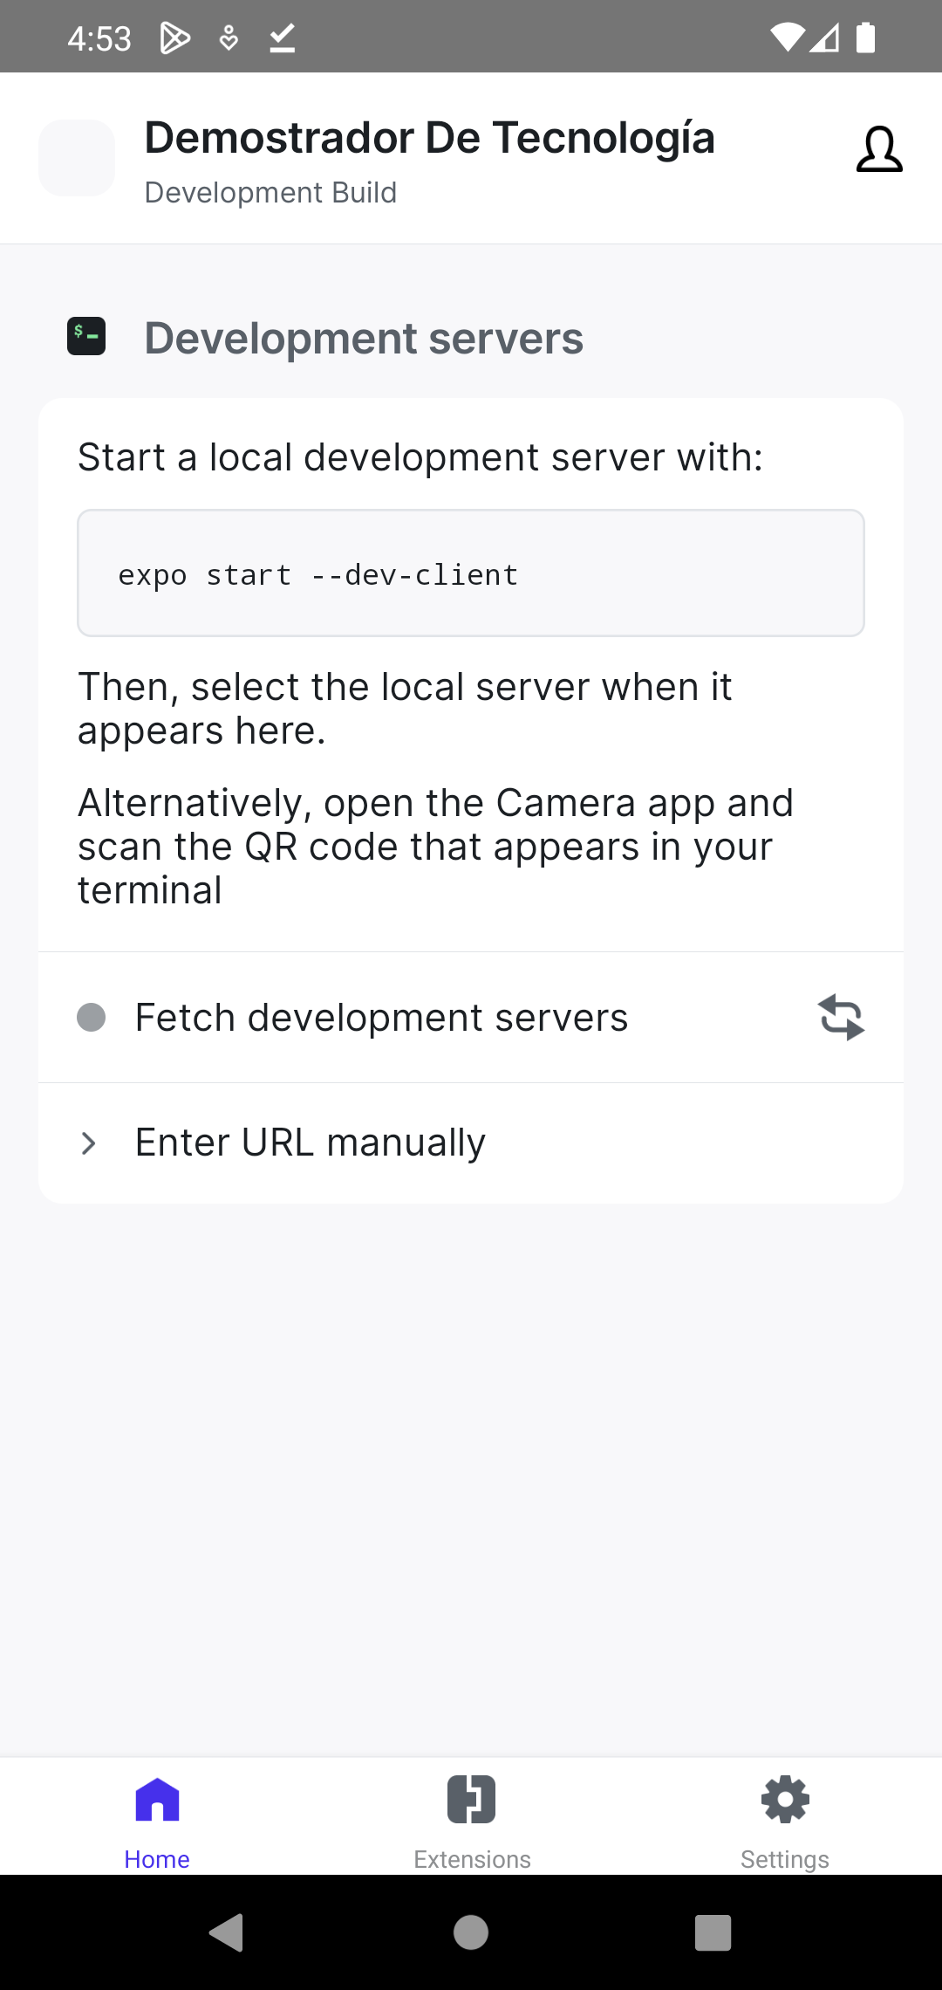Tap the Wi-Fi status indicator
This screenshot has width=942, height=1990.
[x=786, y=36]
